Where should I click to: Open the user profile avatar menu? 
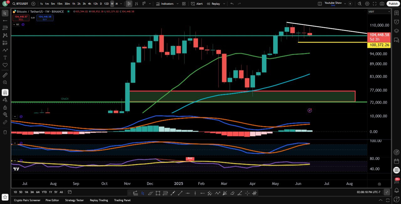click(5, 3)
